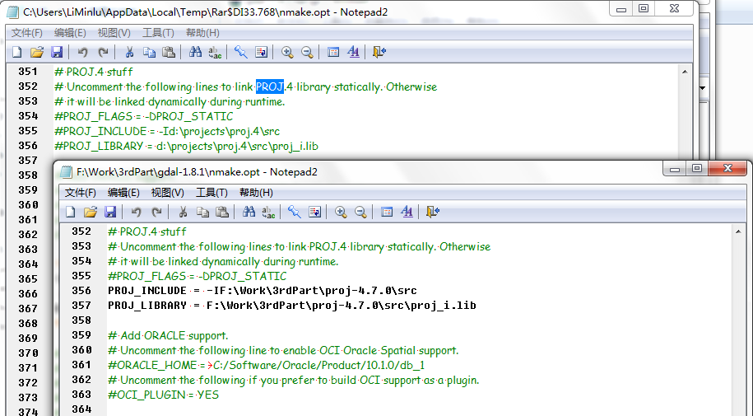The image size is (753, 416).
Task: Click highlighted PROJ selection on line 352
Action: click(270, 86)
